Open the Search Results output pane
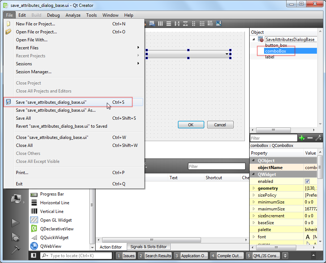The height and width of the screenshot is (263, 326). pos(155,255)
